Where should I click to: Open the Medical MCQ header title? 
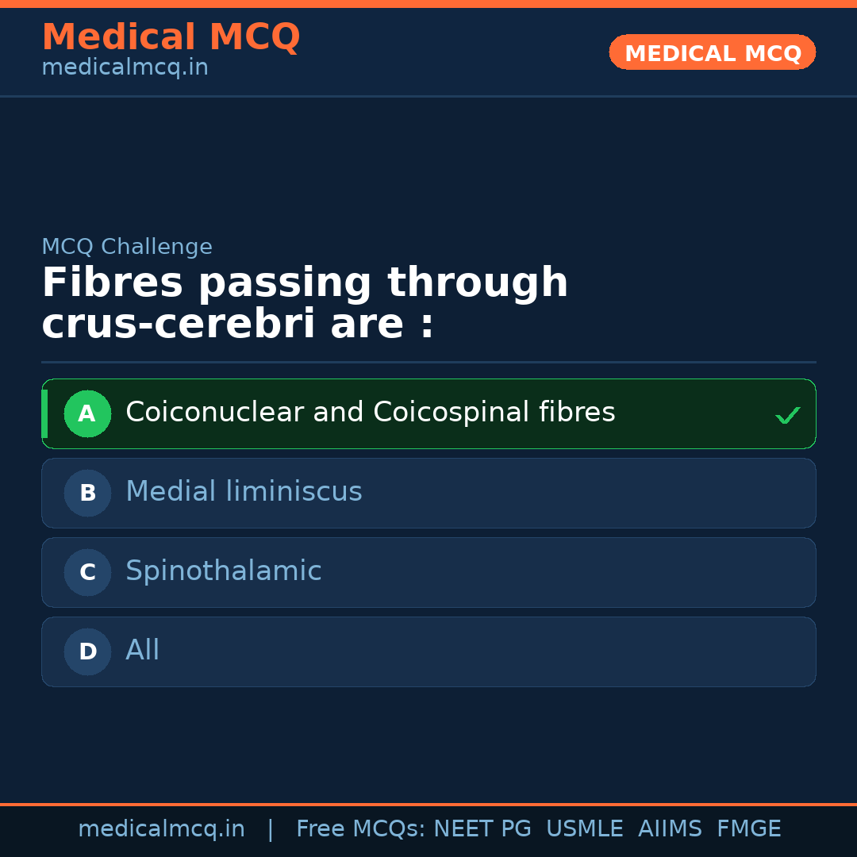[x=171, y=37]
